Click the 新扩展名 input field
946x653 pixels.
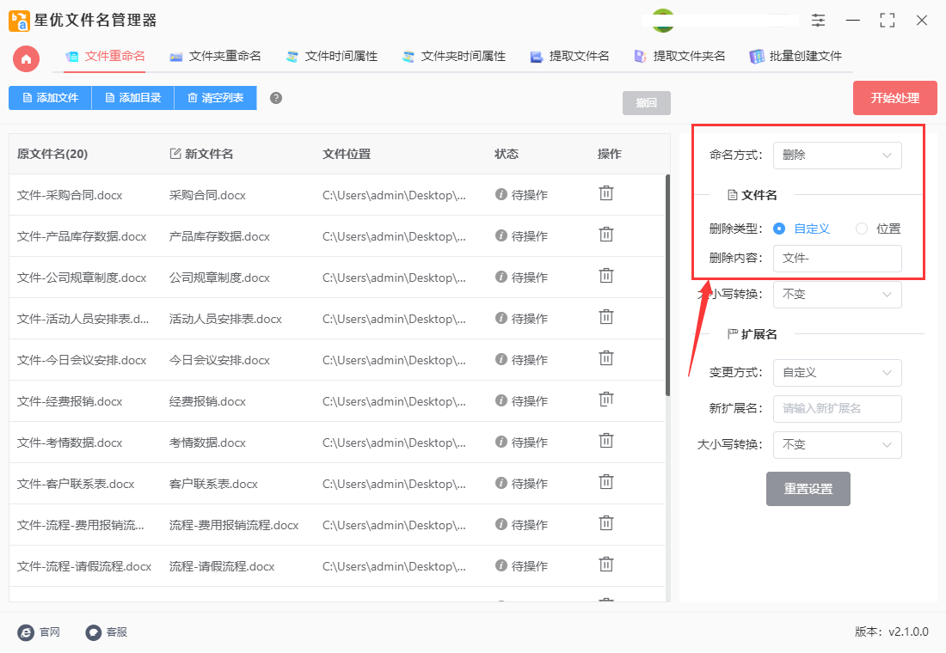pos(838,409)
